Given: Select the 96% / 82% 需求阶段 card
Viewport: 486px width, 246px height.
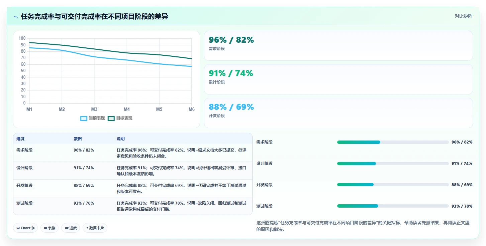Looking at the screenshot, I should point(338,46).
